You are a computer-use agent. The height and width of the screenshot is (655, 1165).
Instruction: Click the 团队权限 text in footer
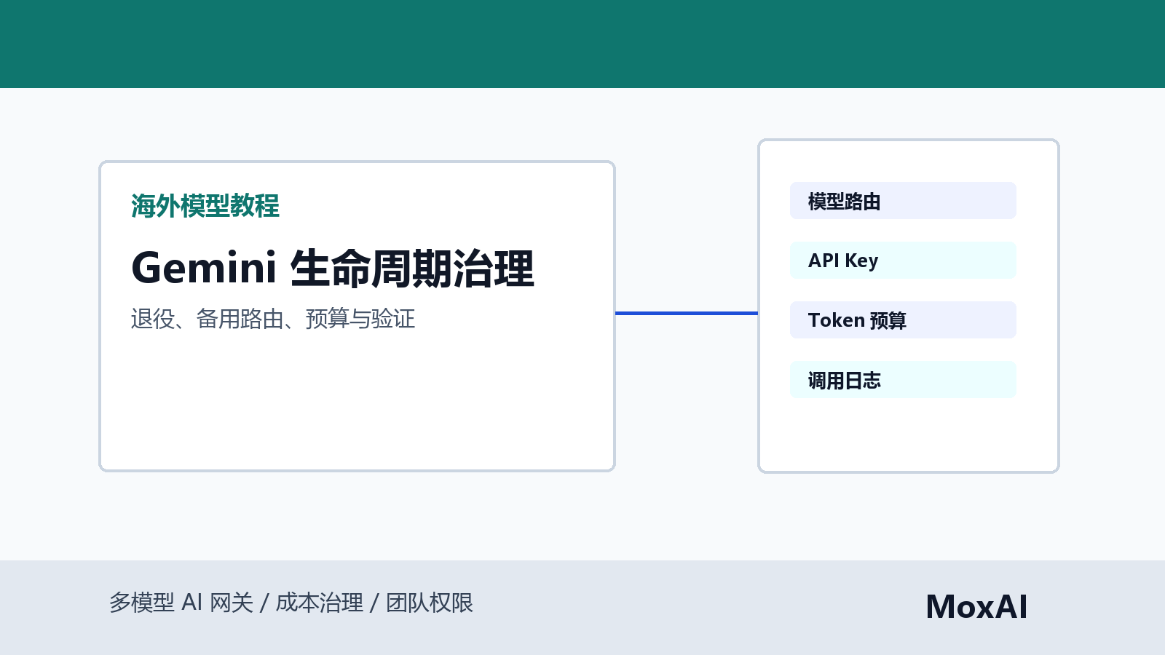(430, 603)
